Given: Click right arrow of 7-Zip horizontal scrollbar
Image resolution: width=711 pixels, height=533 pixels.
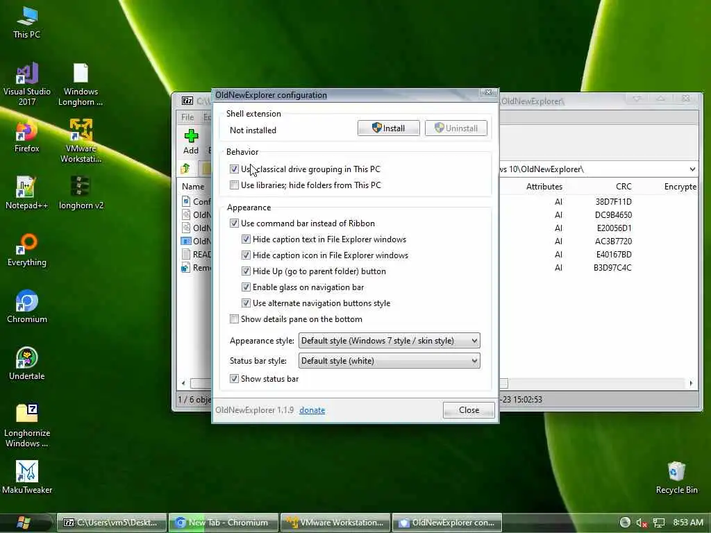Looking at the screenshot, I should (x=691, y=383).
